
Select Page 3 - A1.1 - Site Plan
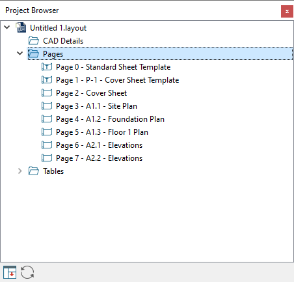pyautogui.click(x=96, y=106)
